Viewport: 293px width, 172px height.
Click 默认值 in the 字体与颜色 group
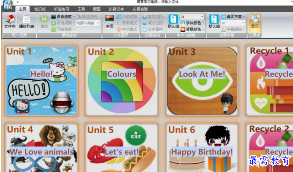(x=173, y=22)
